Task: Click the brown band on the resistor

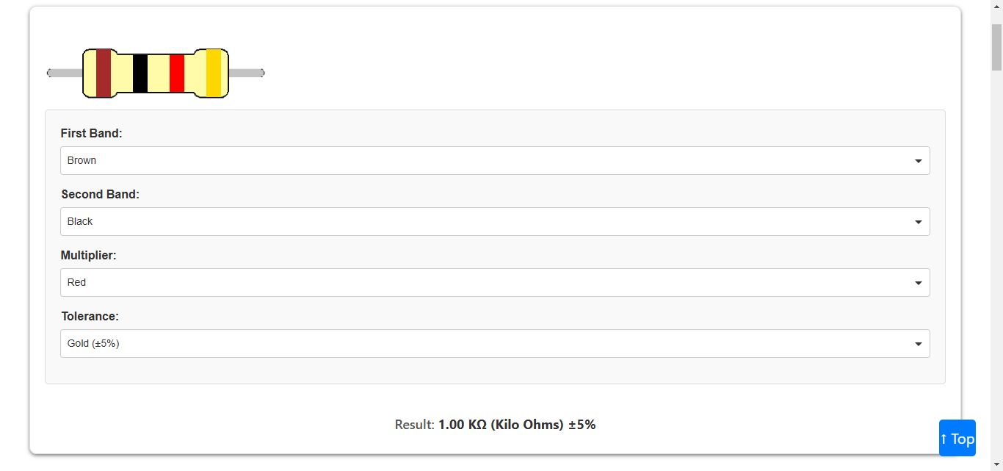Action: [x=104, y=73]
